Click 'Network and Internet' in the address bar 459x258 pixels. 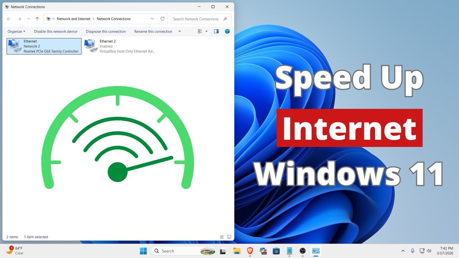click(74, 19)
